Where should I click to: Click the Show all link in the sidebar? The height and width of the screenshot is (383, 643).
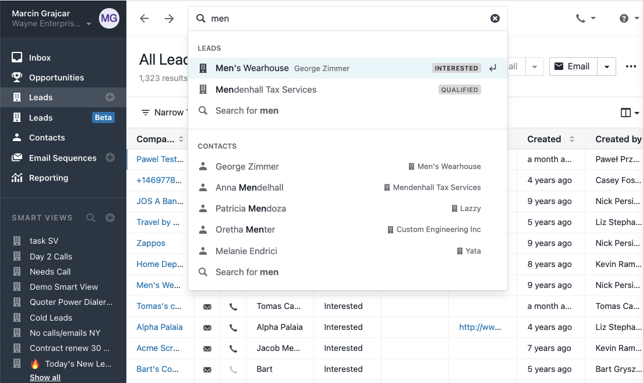[45, 377]
